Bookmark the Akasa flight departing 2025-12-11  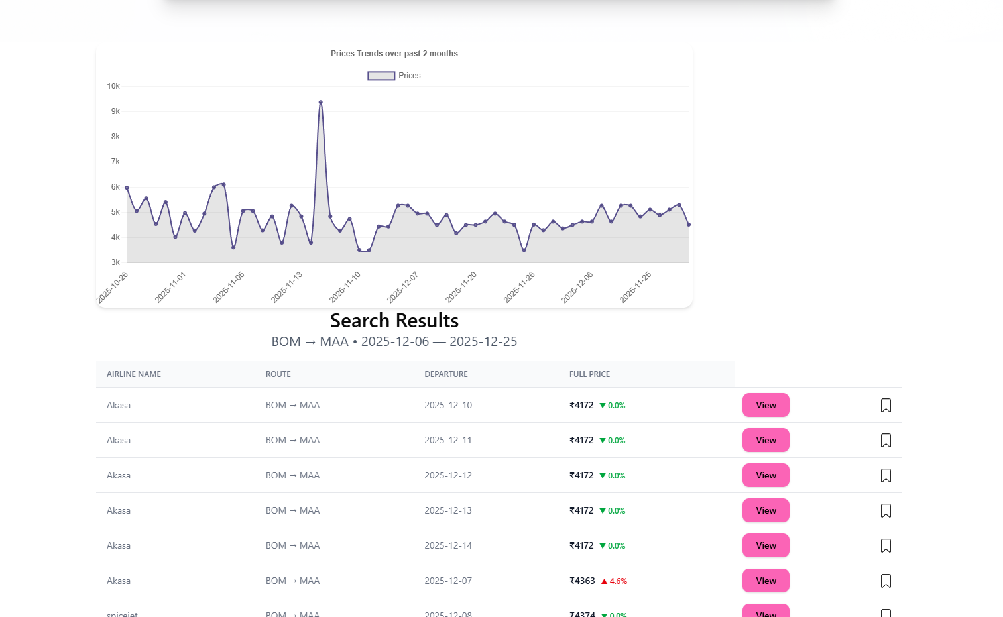click(886, 440)
